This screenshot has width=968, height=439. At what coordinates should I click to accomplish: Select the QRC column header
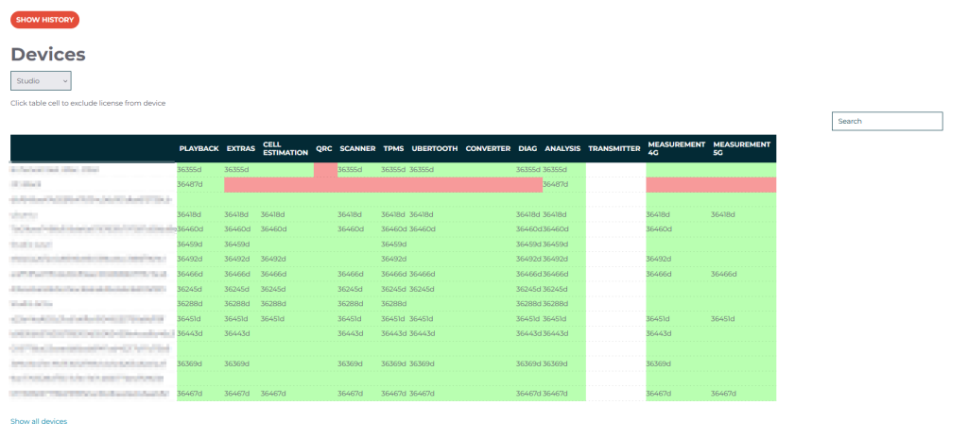click(x=324, y=148)
